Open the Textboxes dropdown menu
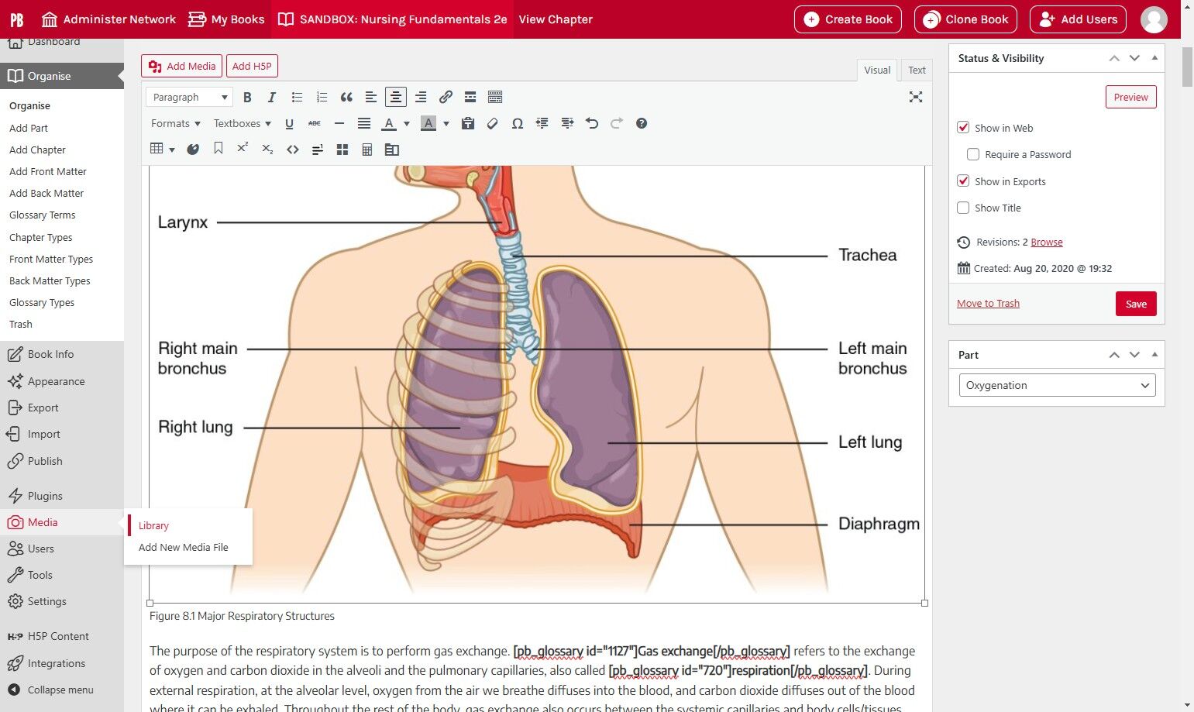1194x712 pixels. [x=243, y=123]
